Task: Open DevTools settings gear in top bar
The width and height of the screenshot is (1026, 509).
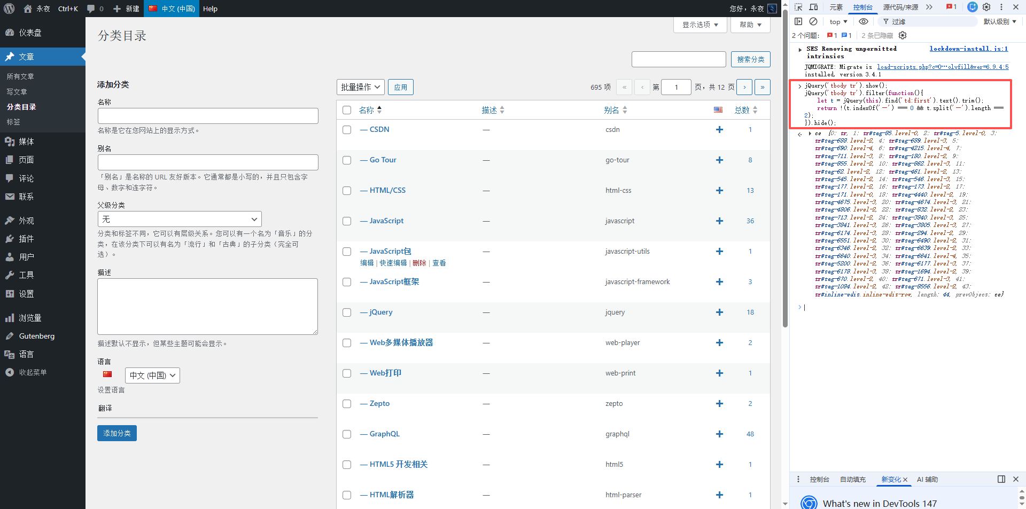Action: tap(986, 7)
